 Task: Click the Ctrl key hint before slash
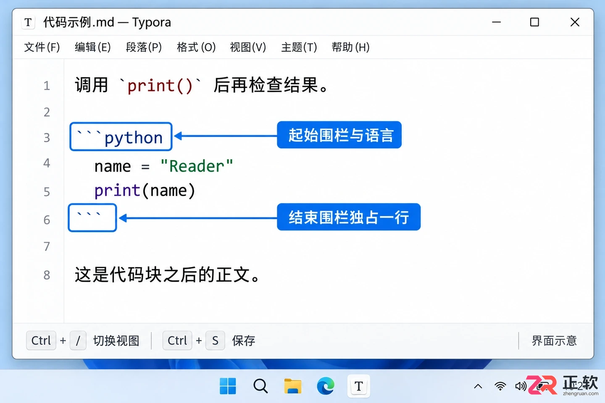[x=41, y=340]
